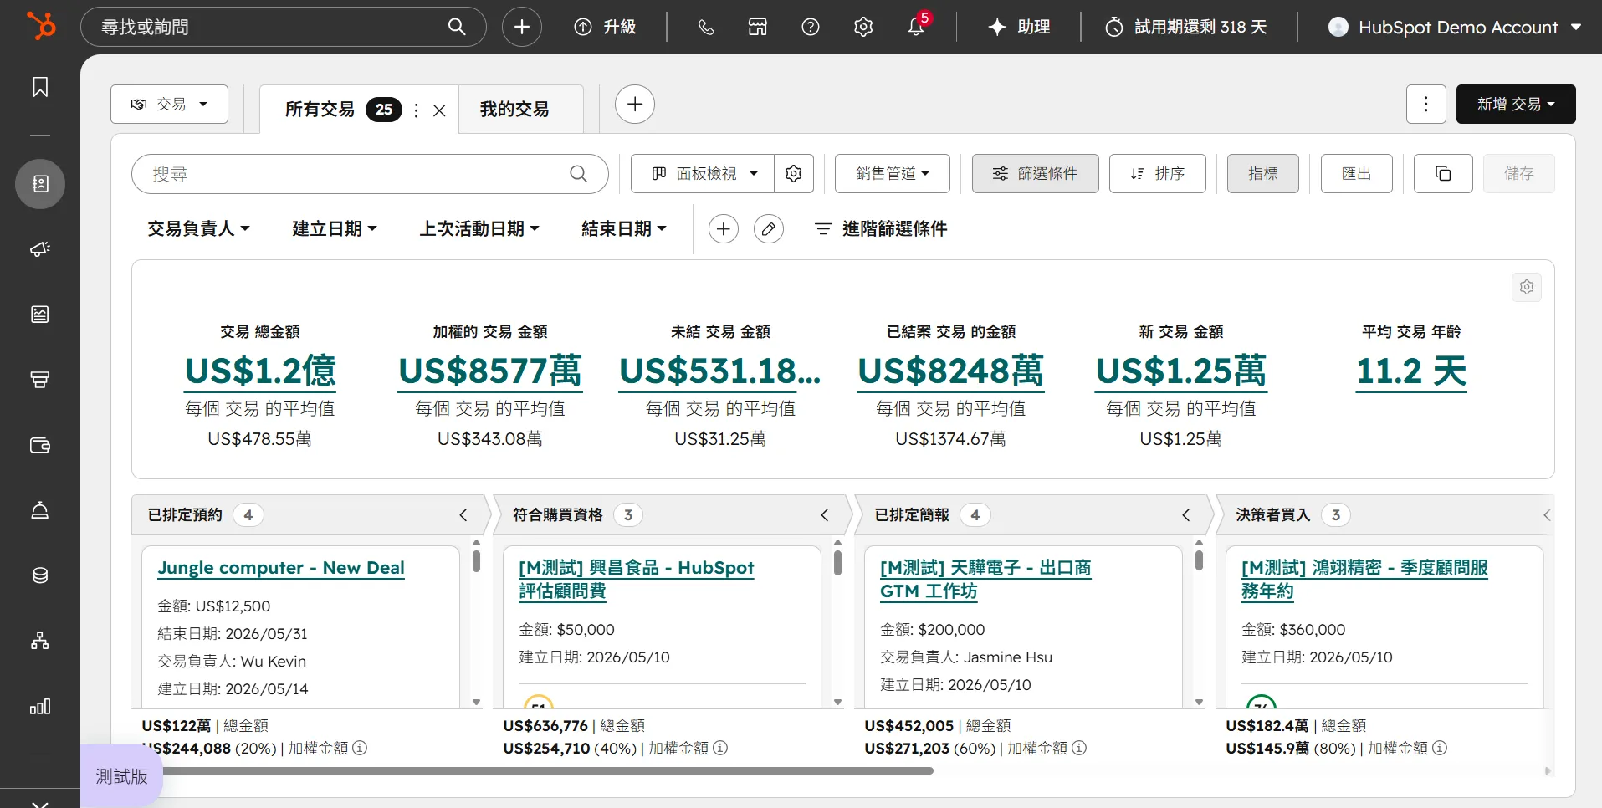
Task: Add a new view tab with plus
Action: coord(635,105)
